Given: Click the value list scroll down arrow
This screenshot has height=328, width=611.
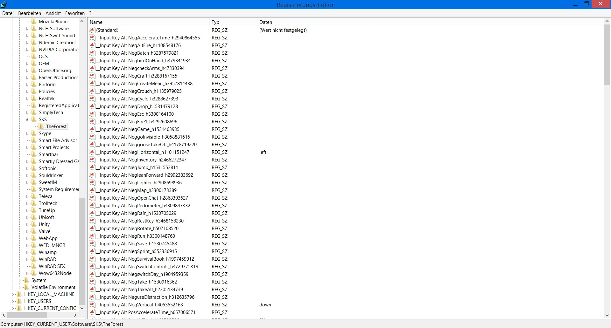Looking at the screenshot, I should (607, 315).
